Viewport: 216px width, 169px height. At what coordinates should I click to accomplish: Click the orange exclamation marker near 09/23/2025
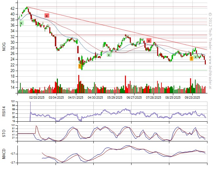(191, 59)
